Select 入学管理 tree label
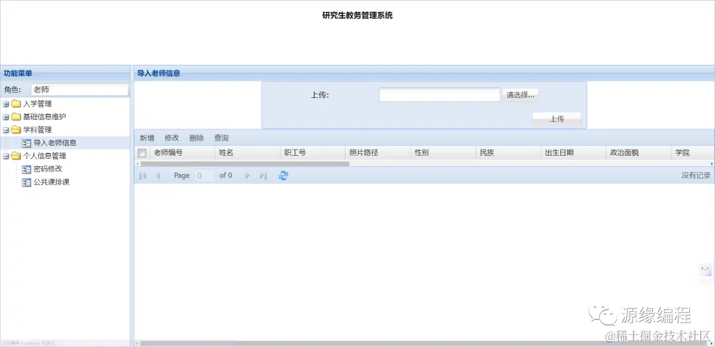Viewport: 715px width, 347px height. click(x=37, y=104)
